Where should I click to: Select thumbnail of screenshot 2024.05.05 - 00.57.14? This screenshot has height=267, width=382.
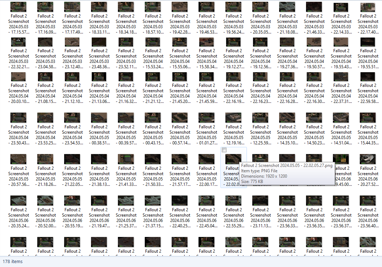click(x=180, y=118)
